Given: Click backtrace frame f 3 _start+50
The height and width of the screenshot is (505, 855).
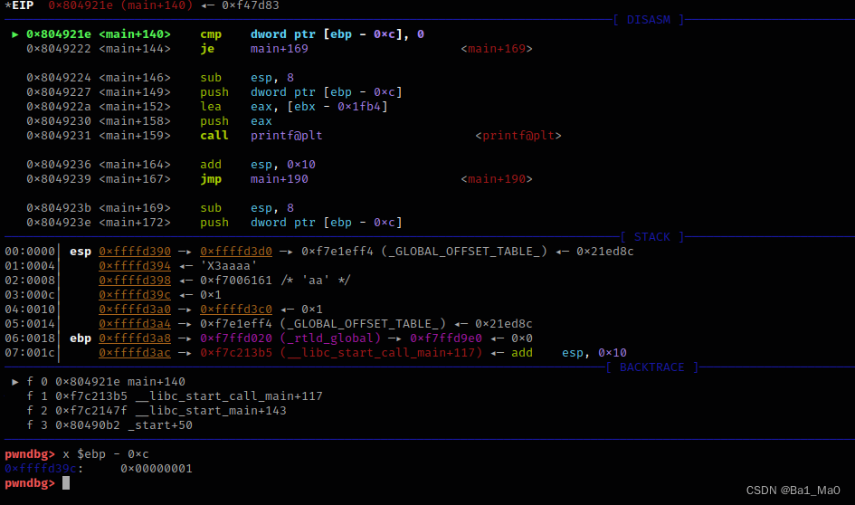Looking at the screenshot, I should pyautogui.click(x=109, y=424).
